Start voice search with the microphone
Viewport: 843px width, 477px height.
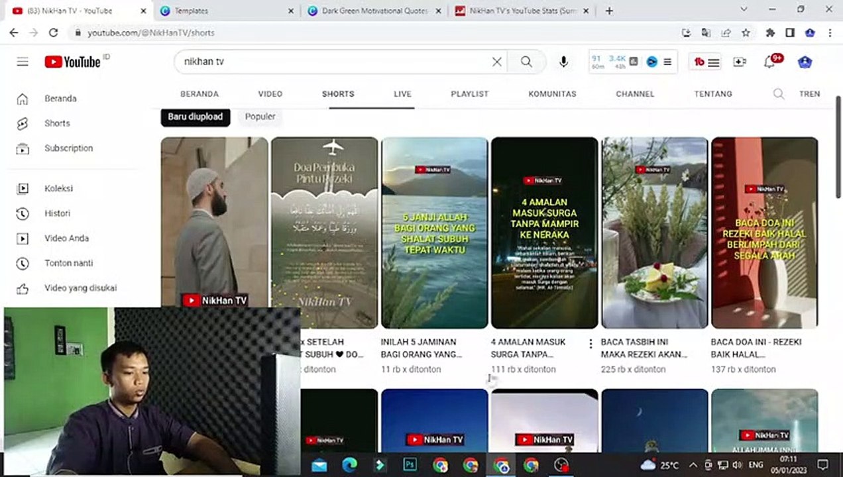563,62
